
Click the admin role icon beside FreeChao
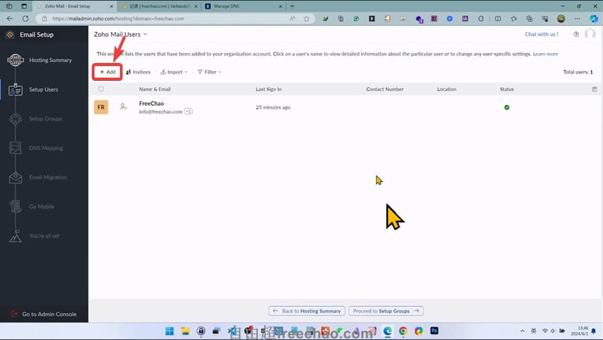tap(123, 106)
